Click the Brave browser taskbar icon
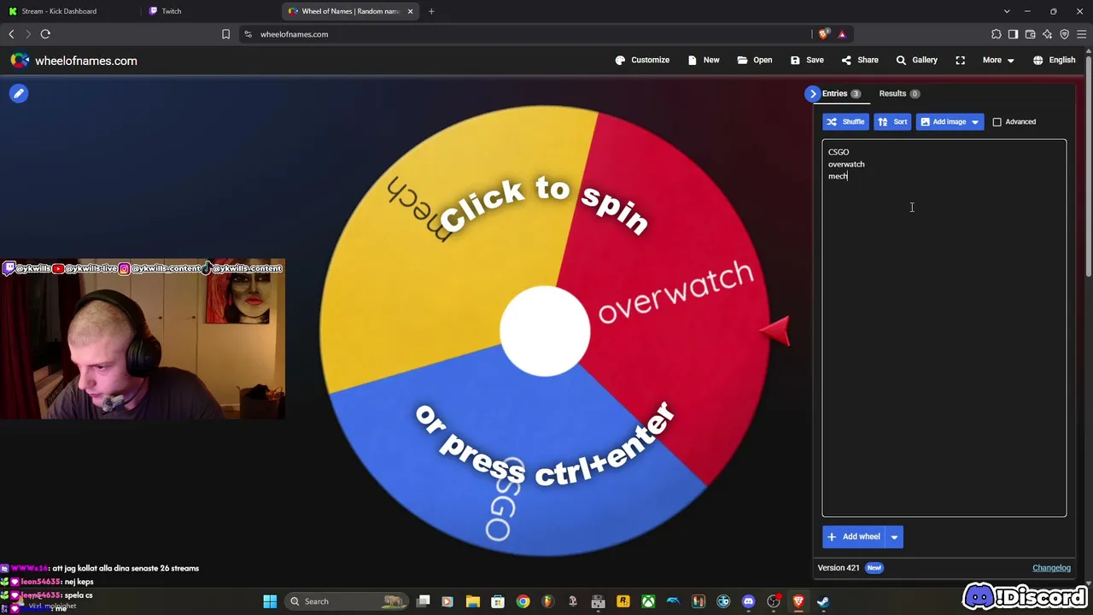This screenshot has width=1093, height=615. [798, 601]
